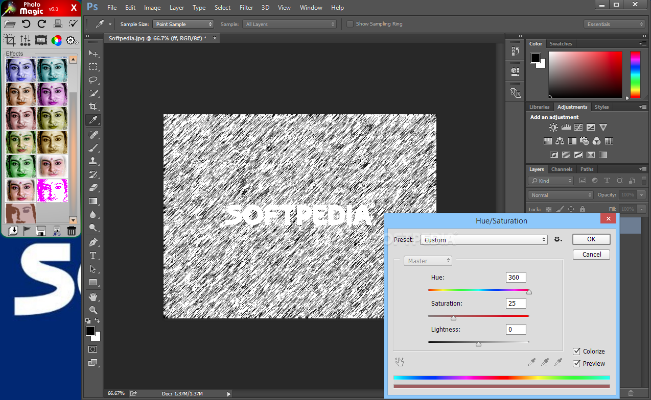Add Brightness/Contrast adjustment
651x400 pixels.
[x=553, y=128]
